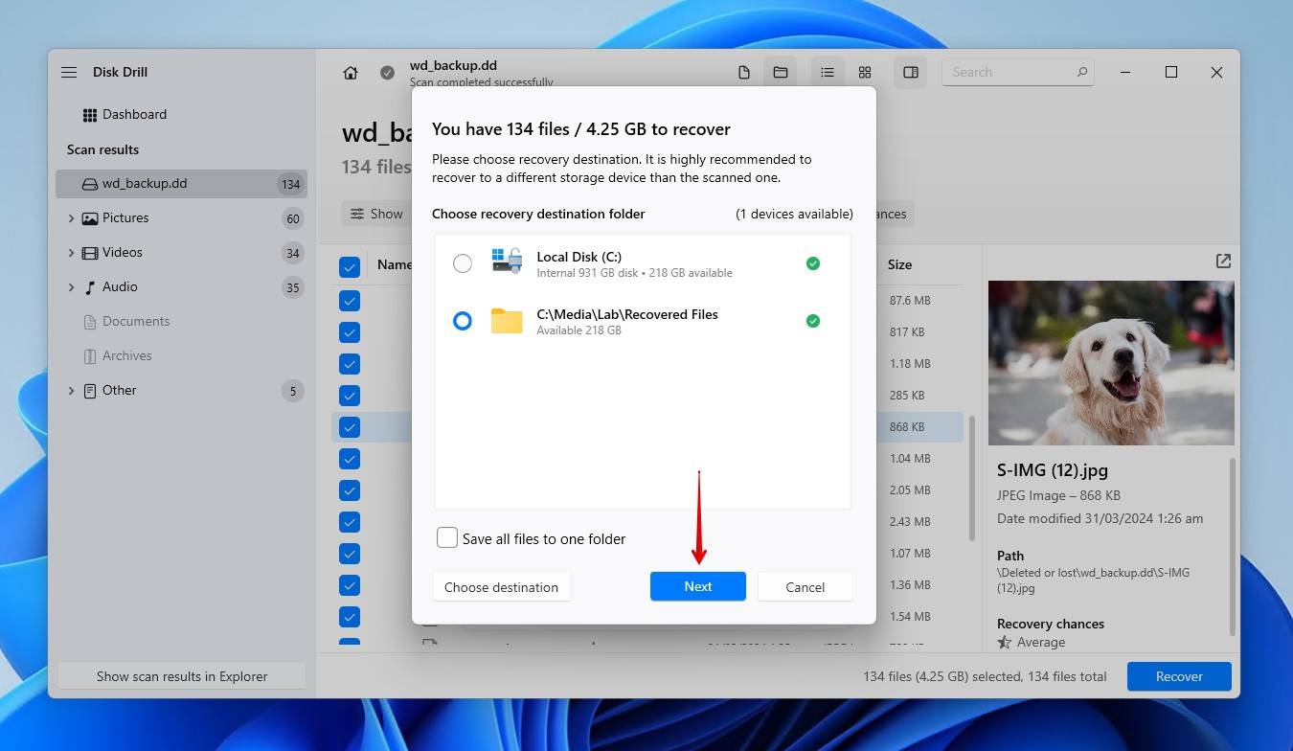Viewport: 1293px width, 751px height.
Task: Switch to list view of scan results
Action: (828, 72)
